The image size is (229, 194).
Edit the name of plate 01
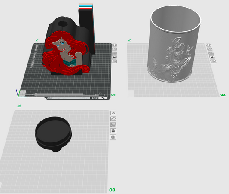click(37, 40)
